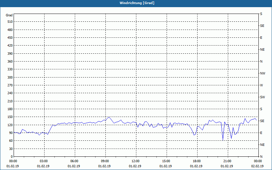Select the 30 y-axis label

coord(11,149)
